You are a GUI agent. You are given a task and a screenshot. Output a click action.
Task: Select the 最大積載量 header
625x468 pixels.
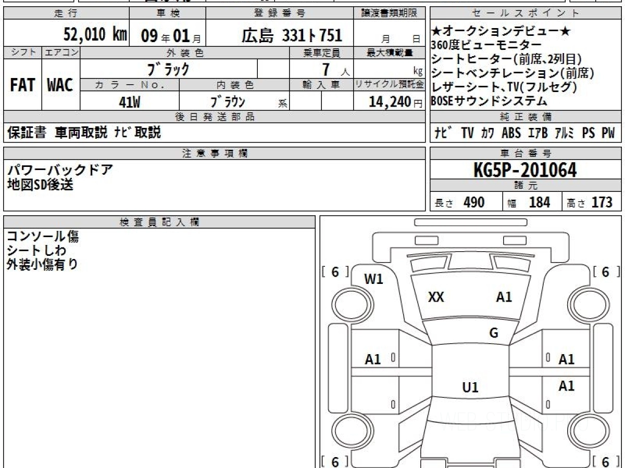tap(390, 53)
